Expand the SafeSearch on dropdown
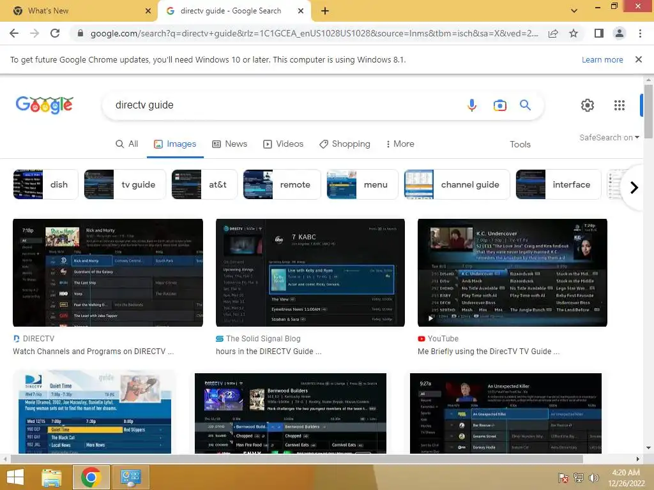The width and height of the screenshot is (654, 490). point(609,138)
